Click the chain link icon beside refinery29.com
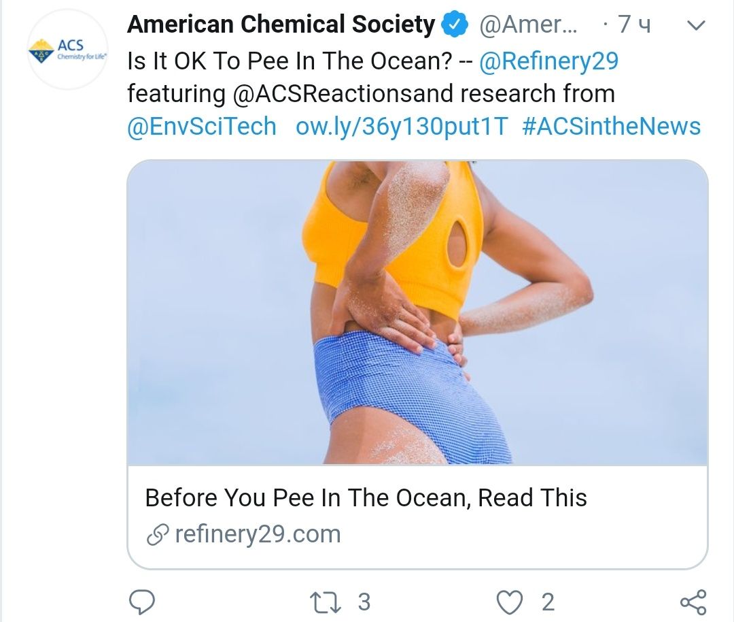Screen dimensions: 734x622 pos(157,536)
